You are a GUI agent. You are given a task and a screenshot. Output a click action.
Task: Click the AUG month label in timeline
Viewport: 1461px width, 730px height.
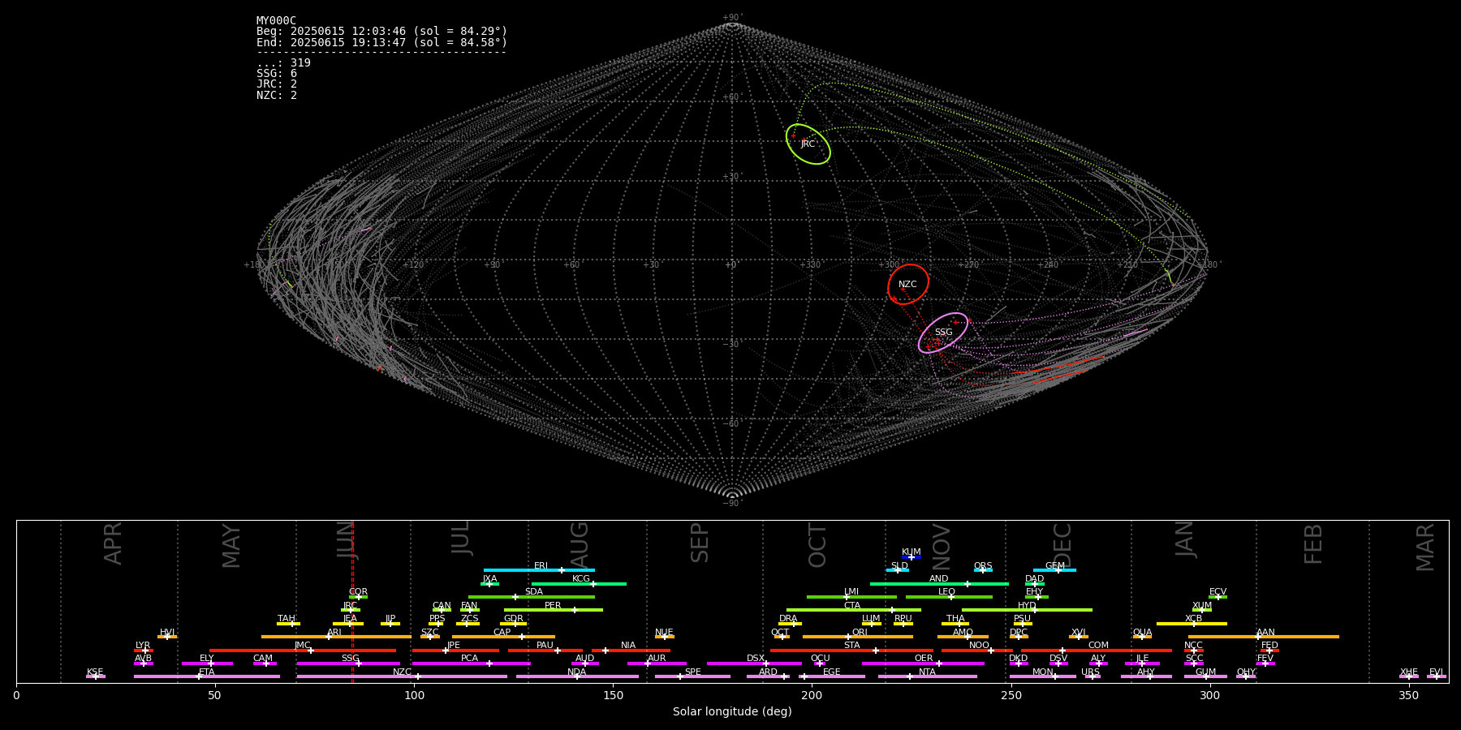point(580,545)
